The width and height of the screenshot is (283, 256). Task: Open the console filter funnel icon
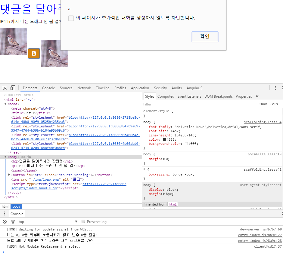13,221
